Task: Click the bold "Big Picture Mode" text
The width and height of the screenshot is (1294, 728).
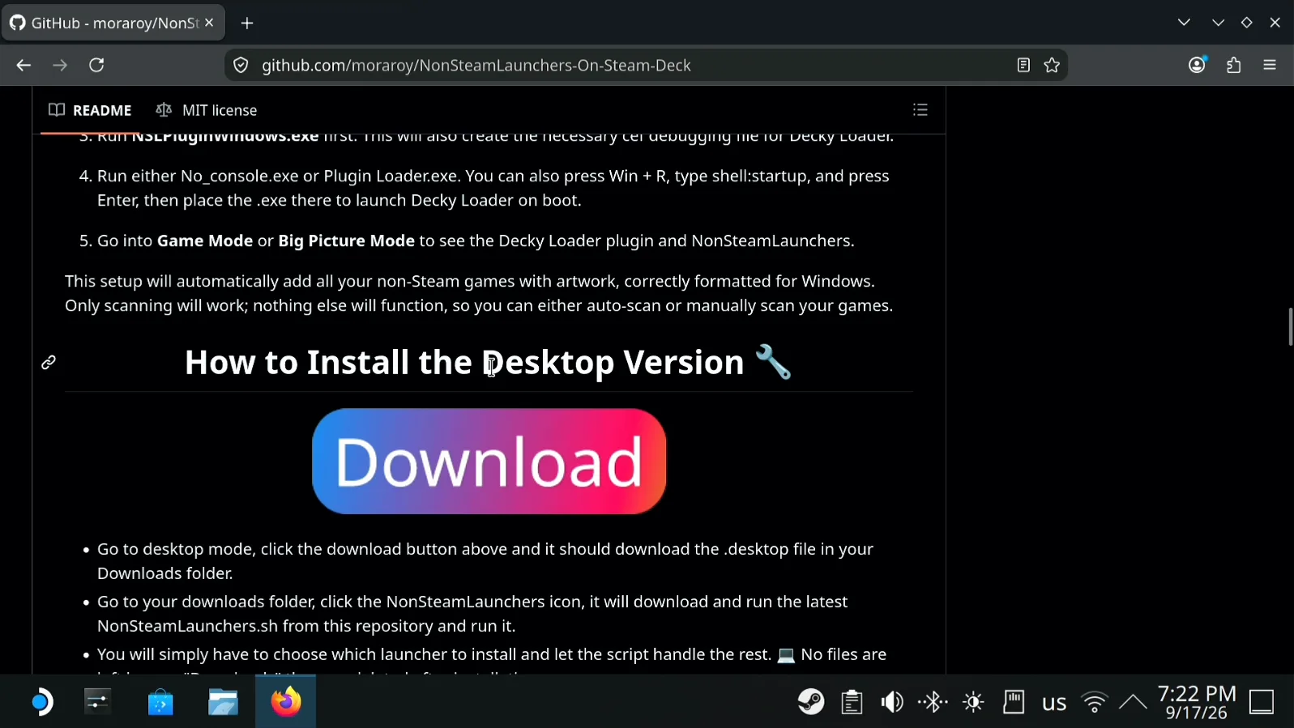Action: (x=346, y=241)
